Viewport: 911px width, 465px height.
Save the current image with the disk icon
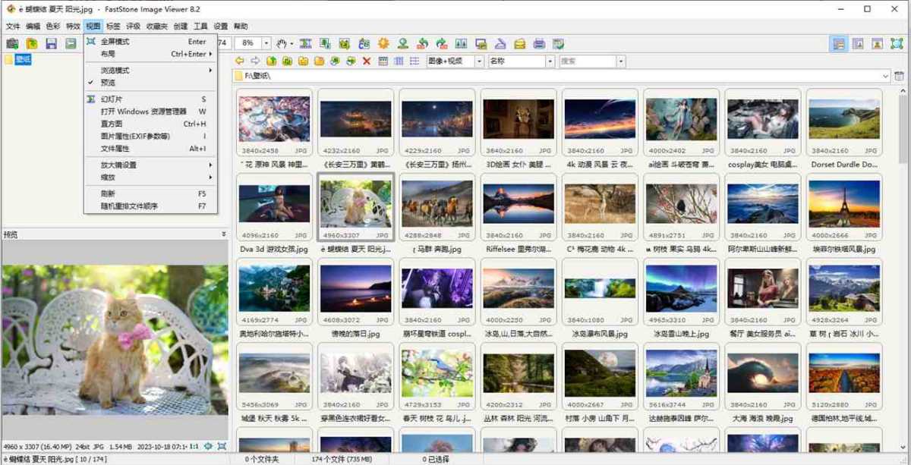tap(51, 44)
